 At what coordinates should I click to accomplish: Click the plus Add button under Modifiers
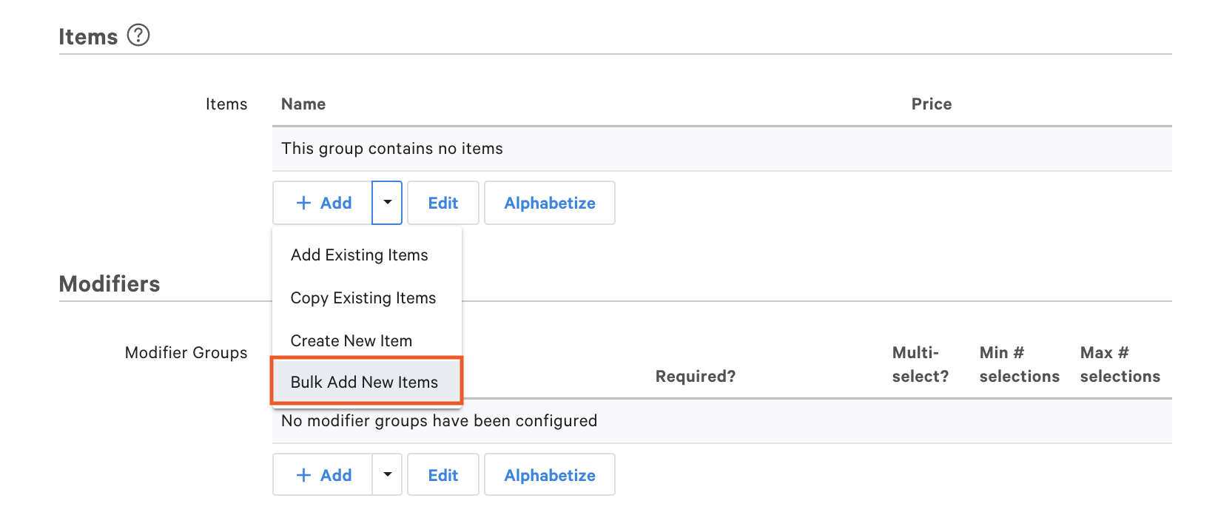point(323,475)
